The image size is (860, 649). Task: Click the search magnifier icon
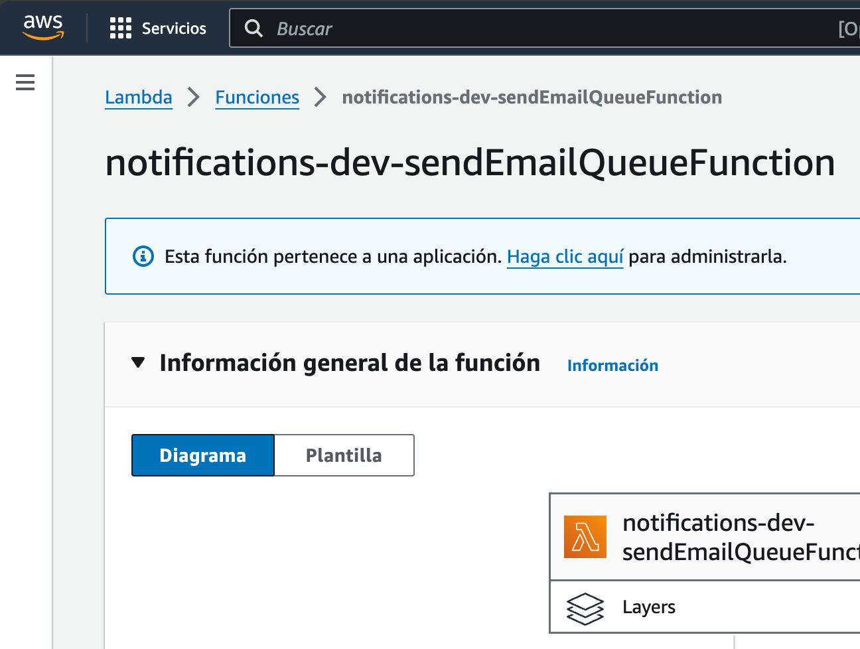253,28
